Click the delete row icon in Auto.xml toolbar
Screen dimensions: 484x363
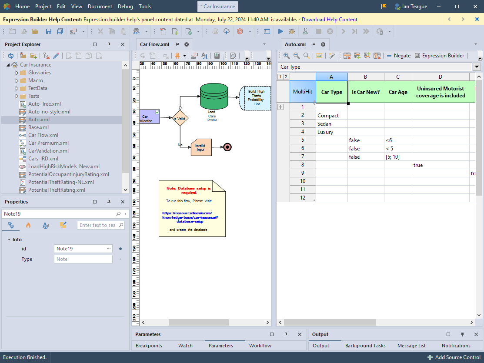pyautogui.click(x=347, y=56)
